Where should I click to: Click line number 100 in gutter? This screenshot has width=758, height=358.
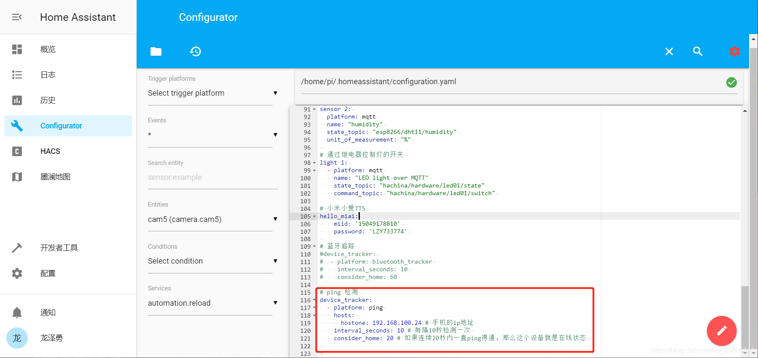306,178
